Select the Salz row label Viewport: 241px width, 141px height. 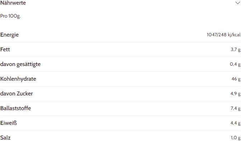click(5, 138)
